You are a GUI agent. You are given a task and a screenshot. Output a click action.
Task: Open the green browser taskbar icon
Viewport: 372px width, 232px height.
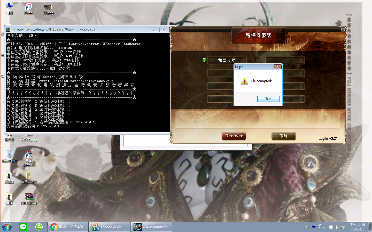tap(39, 227)
